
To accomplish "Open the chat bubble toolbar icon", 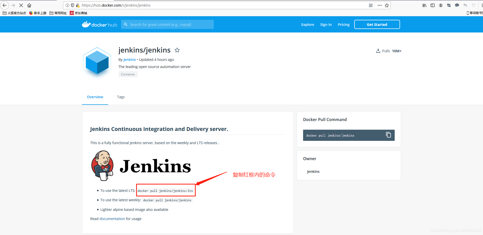I will pyautogui.click(x=457, y=5).
